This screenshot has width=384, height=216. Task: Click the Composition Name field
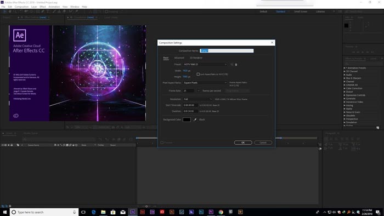tap(227, 50)
